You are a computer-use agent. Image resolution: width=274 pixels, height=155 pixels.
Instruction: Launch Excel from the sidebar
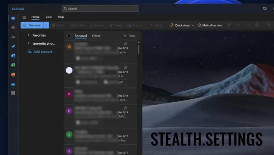(13, 65)
